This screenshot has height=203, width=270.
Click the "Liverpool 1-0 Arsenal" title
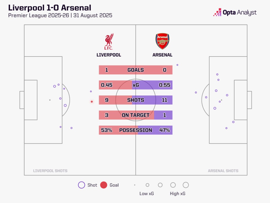50,7
